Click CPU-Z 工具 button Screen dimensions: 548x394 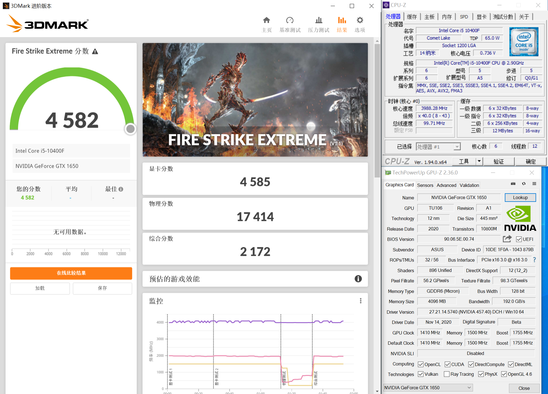[x=464, y=161]
